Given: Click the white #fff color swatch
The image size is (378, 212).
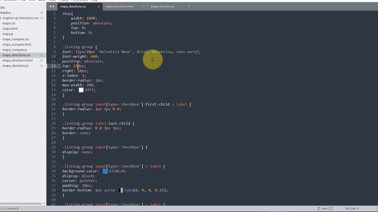Looking at the screenshot, I should coord(81,90).
